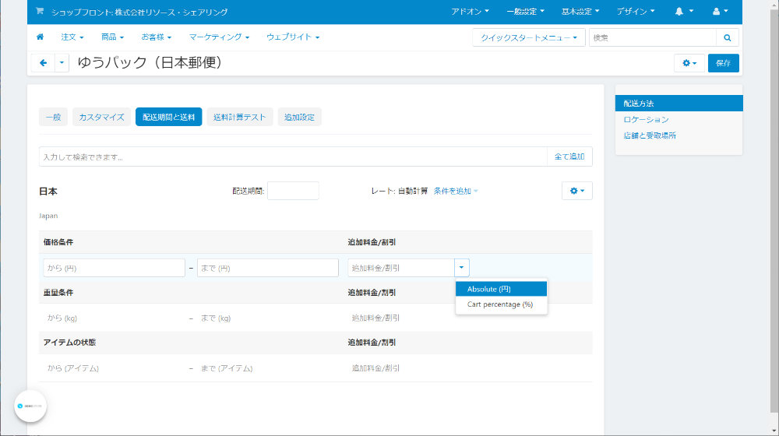
Task: Open the 条件を追加 dropdown
Action: tap(456, 192)
